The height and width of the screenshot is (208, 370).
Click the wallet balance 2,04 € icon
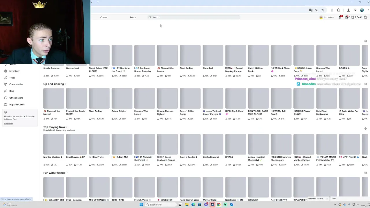tap(353, 17)
